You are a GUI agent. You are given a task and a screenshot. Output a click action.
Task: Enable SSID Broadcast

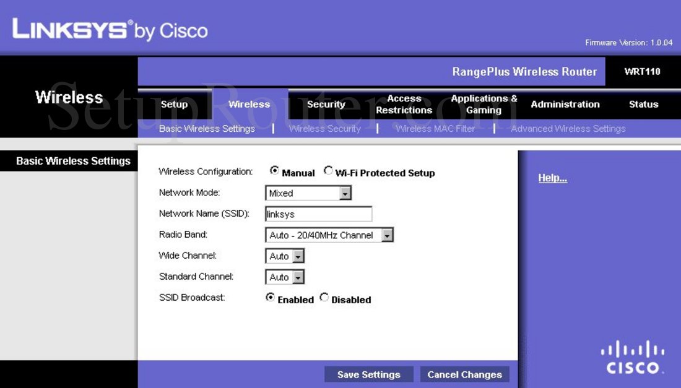pyautogui.click(x=269, y=297)
